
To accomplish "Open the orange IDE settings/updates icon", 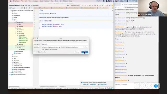I will tap(112, 5).
